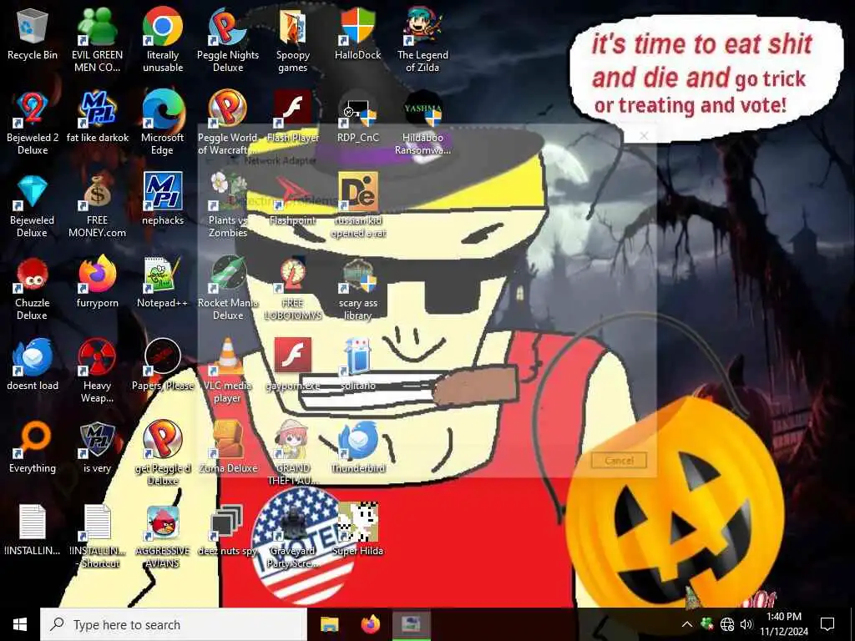This screenshot has width=855, height=641.
Task: Open File Explorer from the taskbar
Action: coord(329,624)
